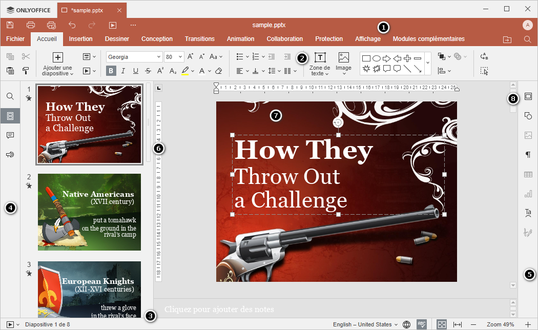Click the Copy style paintbrush icon
This screenshot has height=330, width=538.
pyautogui.click(x=26, y=71)
